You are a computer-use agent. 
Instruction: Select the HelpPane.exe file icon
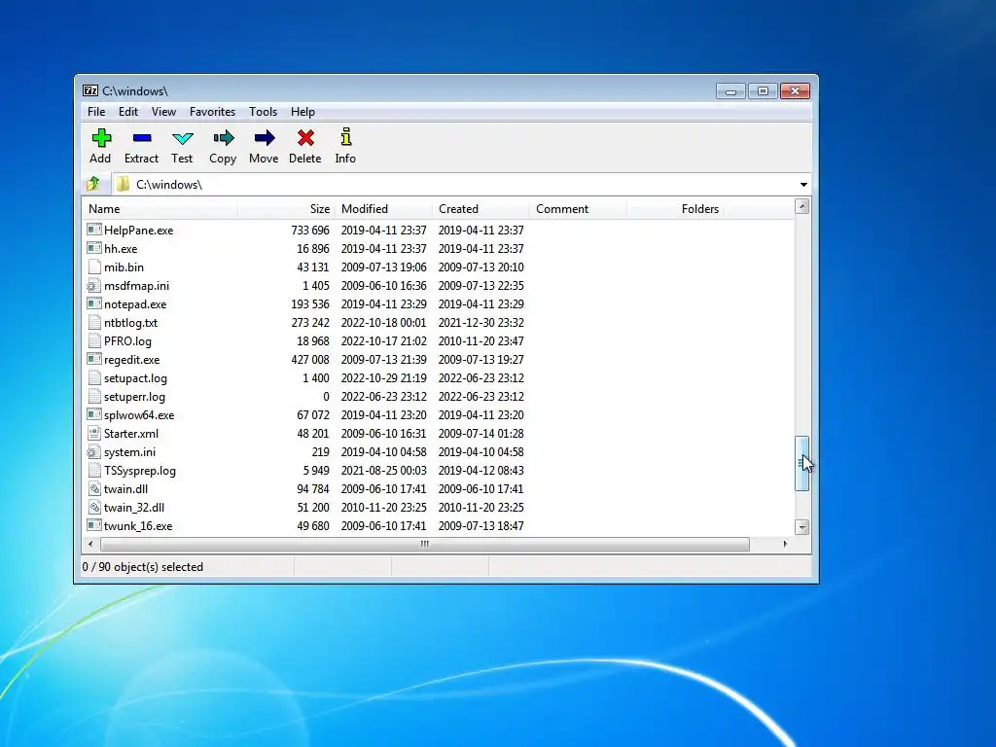pos(94,230)
